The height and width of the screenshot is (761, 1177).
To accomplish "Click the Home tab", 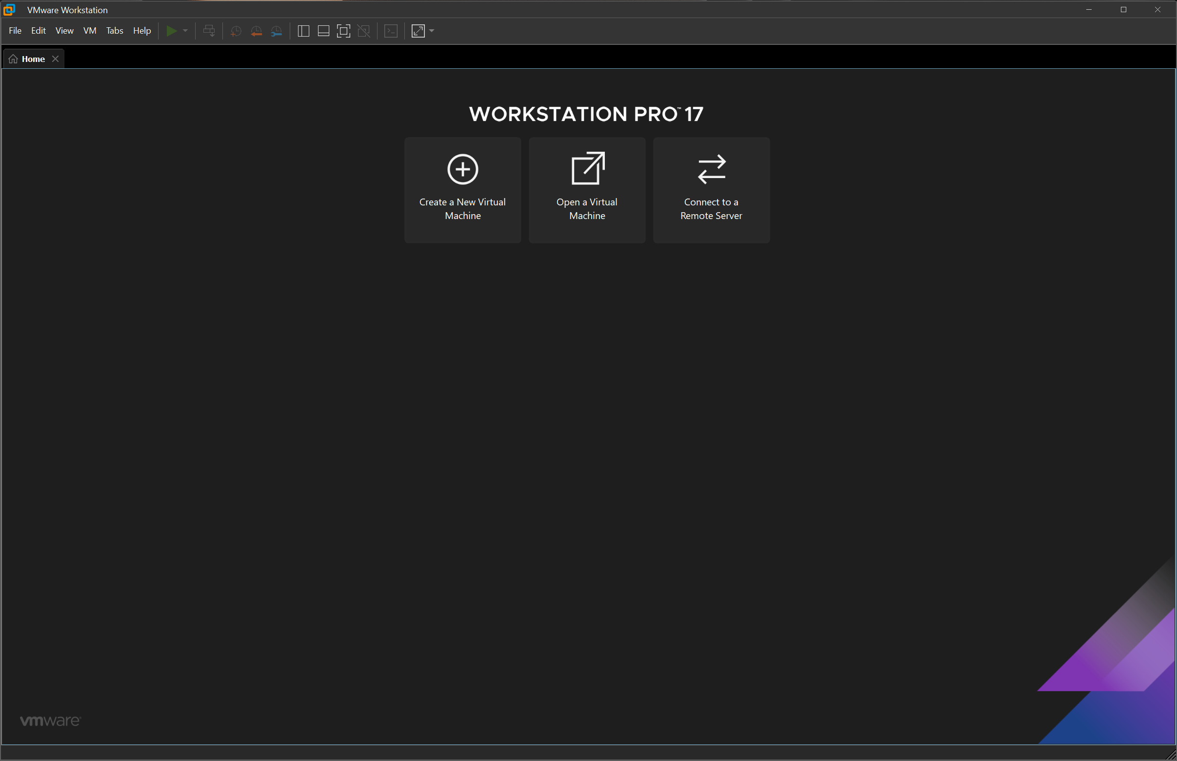I will [34, 59].
